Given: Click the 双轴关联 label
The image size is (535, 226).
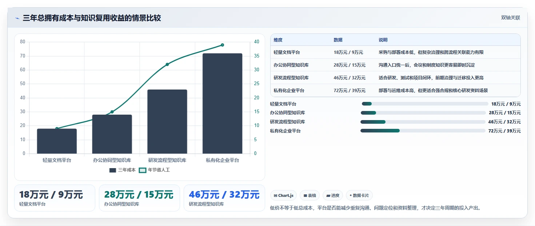Looking at the screenshot, I should [511, 18].
